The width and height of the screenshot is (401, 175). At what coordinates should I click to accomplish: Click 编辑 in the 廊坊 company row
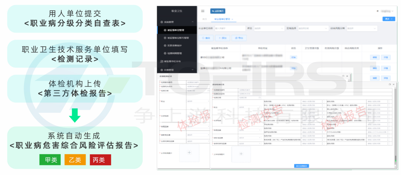pyautogui.click(x=375, y=57)
